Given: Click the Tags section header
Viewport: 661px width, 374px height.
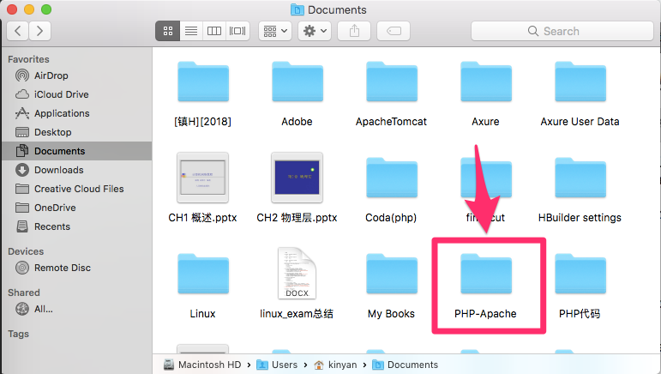Looking at the screenshot, I should [18, 334].
